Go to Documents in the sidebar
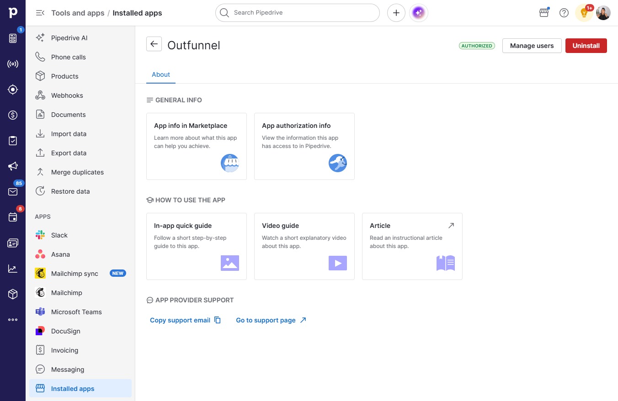The height and width of the screenshot is (401, 618). [x=80, y=115]
